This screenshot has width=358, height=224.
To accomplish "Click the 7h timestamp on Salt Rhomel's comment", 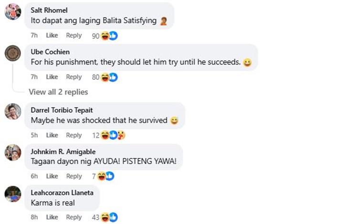I will click(34, 35).
